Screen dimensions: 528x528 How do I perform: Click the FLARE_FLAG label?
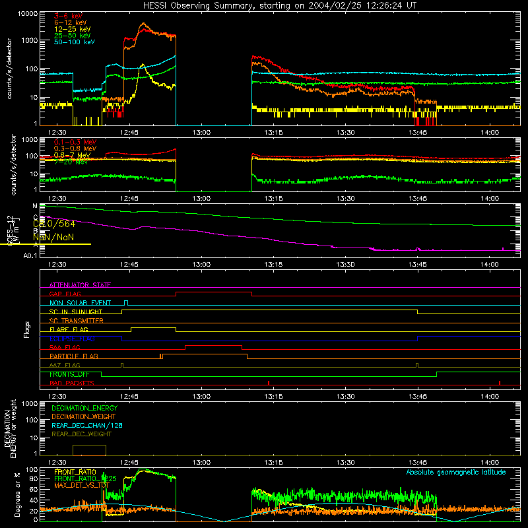pos(69,329)
